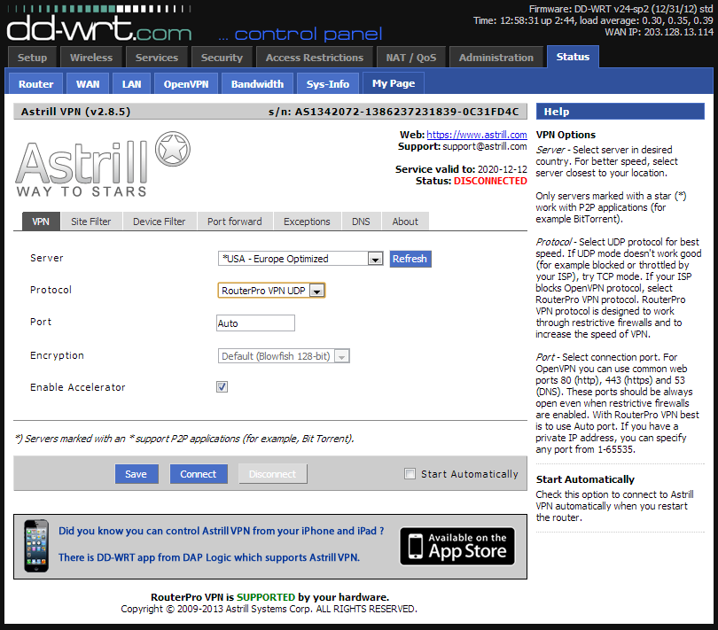This screenshot has width=718, height=630.
Task: Click the greyed Disconnect button
Action: [272, 474]
